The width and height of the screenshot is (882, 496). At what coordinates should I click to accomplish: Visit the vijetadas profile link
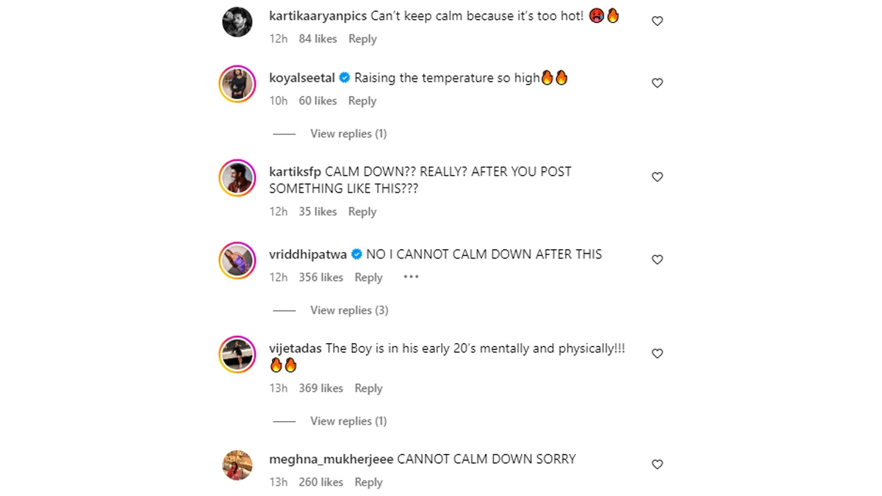tap(295, 348)
